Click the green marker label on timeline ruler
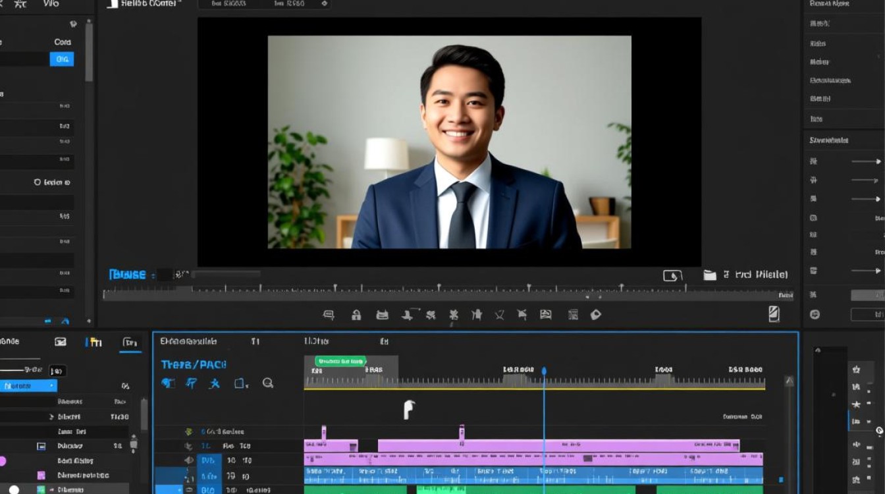The image size is (885, 494). pyautogui.click(x=340, y=361)
